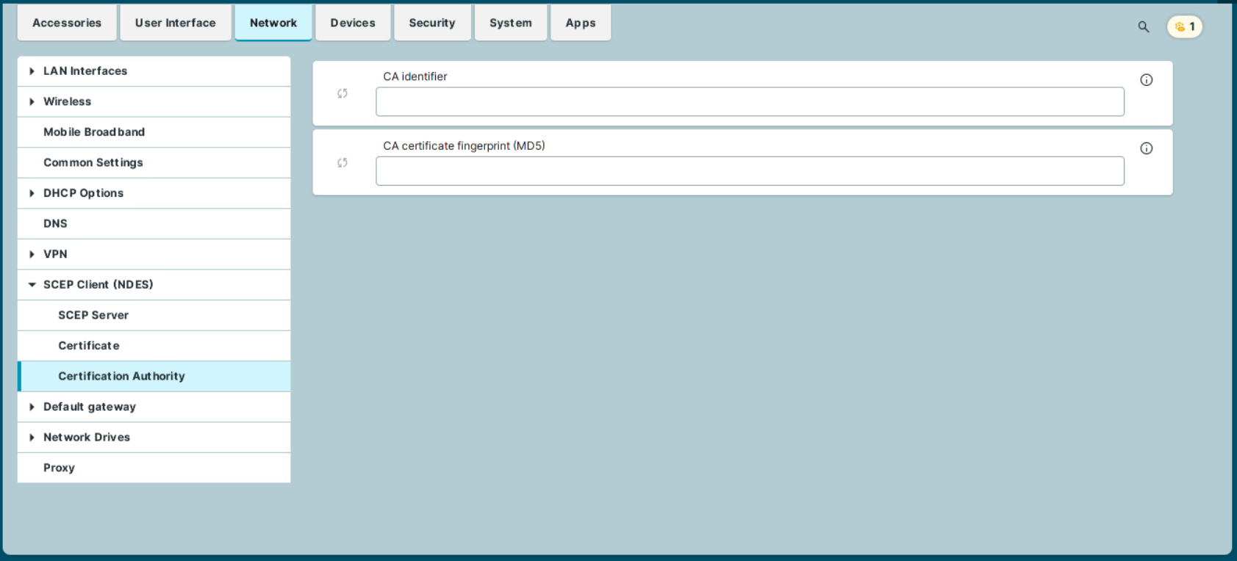Select SCEP Server in the sidebar
This screenshot has height=561, width=1237.
click(x=93, y=315)
